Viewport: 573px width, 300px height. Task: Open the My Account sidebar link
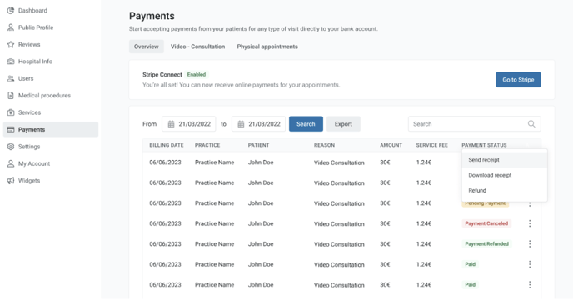coord(34,163)
